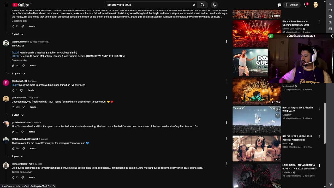Reply 'Yanıtla' to the @estudos6491 comment
This screenshot has height=188, width=334.
coord(31,91)
